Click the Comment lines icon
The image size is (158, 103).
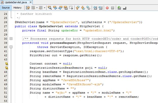click(119, 8)
